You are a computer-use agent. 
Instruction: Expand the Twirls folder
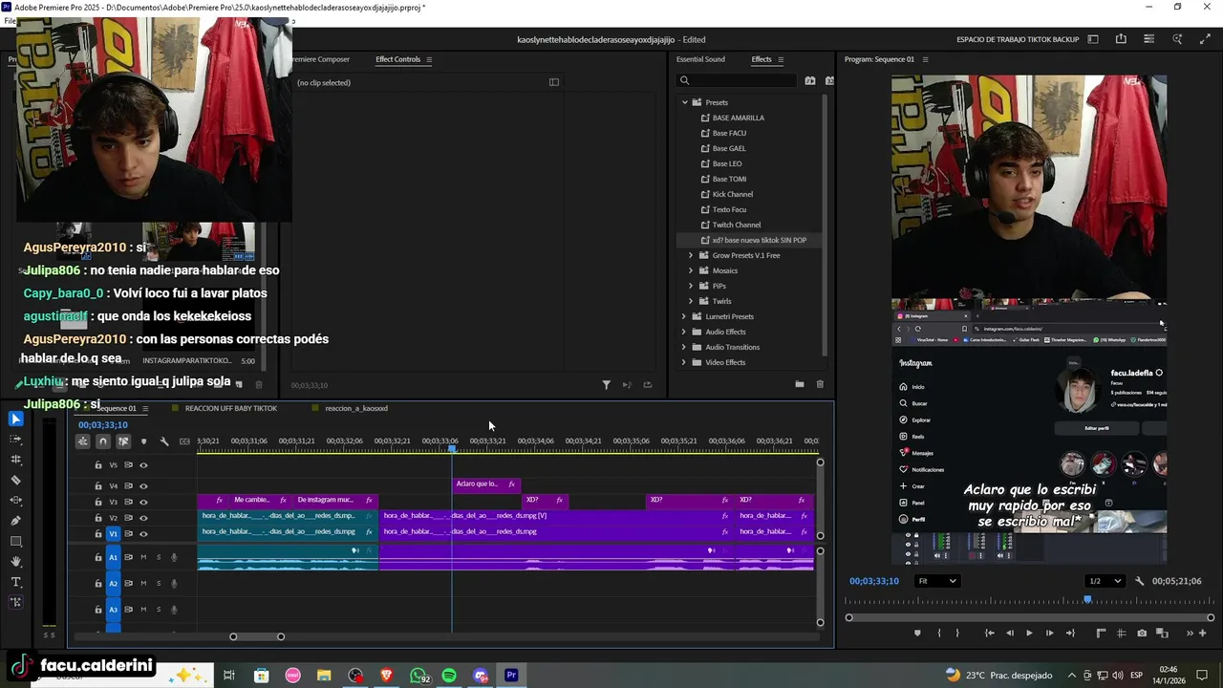tap(691, 301)
